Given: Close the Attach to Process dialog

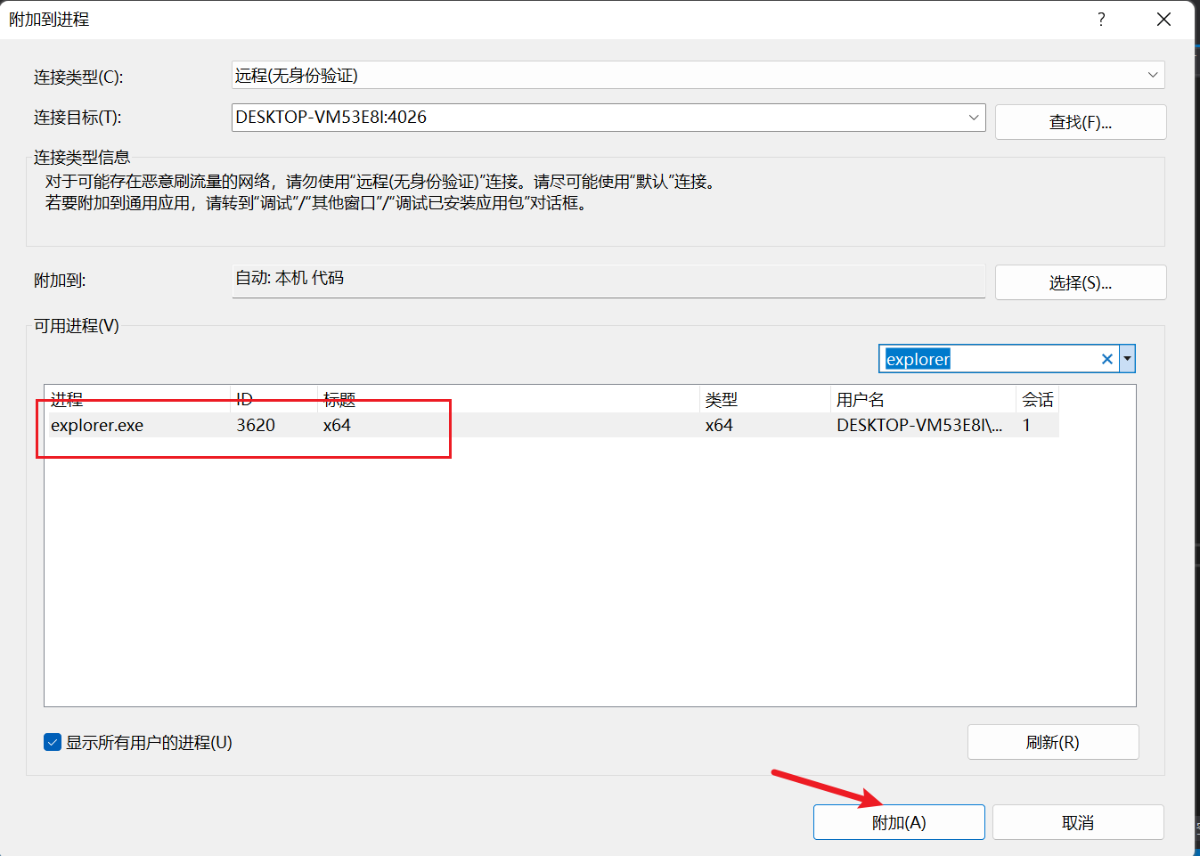Looking at the screenshot, I should tap(1163, 20).
